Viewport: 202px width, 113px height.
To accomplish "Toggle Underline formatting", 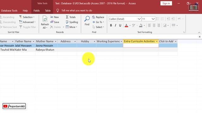I will 120,25.
